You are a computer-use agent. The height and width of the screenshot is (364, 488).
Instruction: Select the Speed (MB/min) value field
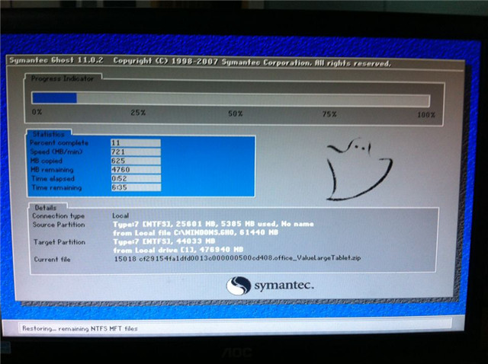(x=136, y=152)
